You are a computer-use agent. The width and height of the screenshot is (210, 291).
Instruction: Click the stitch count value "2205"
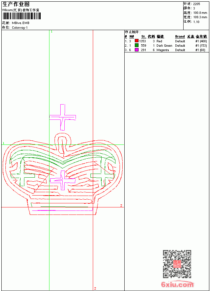pyautogui.click(x=196, y=4)
